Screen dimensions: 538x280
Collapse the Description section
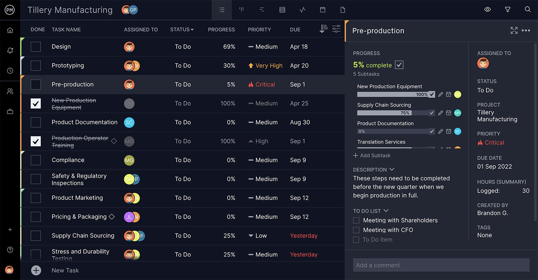(x=392, y=169)
